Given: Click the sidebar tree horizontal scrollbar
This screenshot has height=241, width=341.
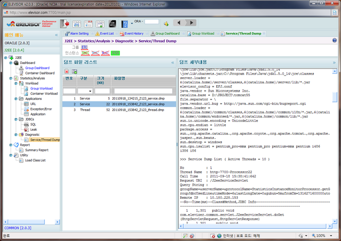Looking at the screenshot, I should (26, 222).
